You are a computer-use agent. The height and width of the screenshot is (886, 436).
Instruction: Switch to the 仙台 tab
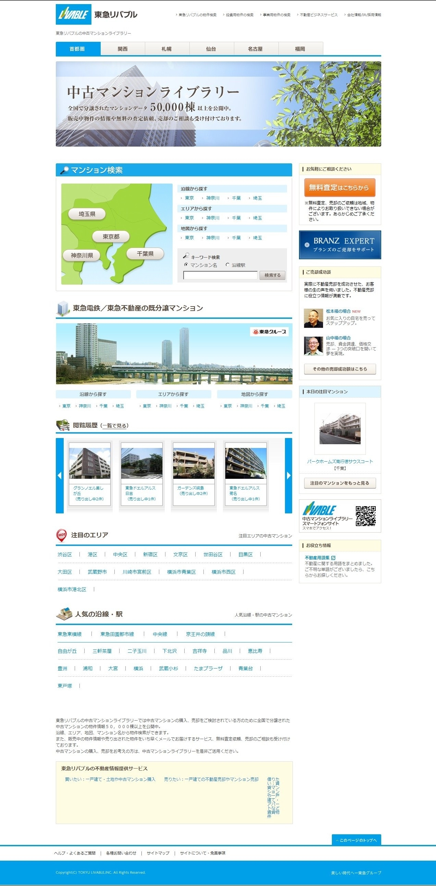click(x=211, y=49)
